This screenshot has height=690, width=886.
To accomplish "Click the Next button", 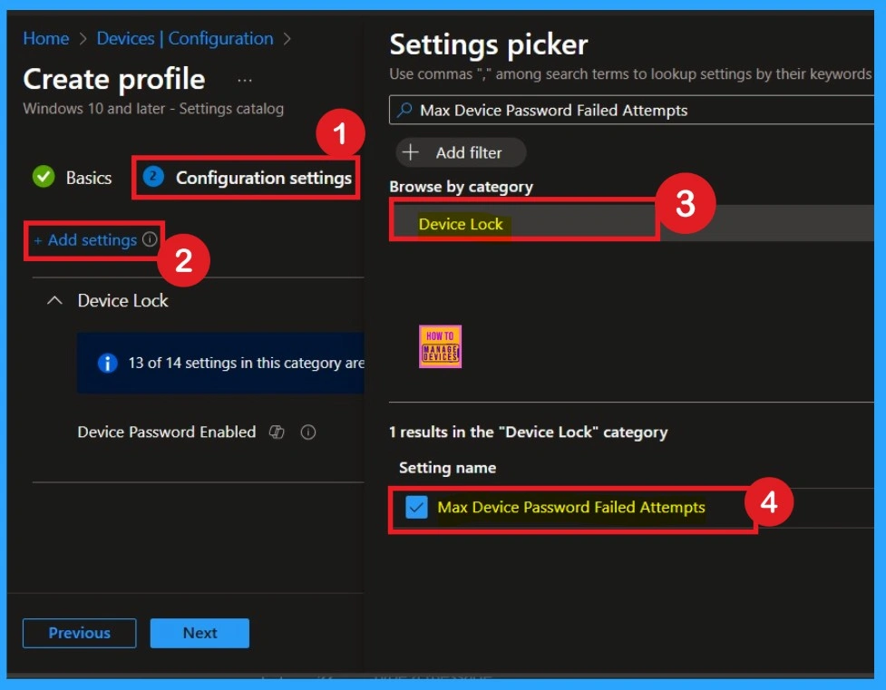I will click(199, 633).
